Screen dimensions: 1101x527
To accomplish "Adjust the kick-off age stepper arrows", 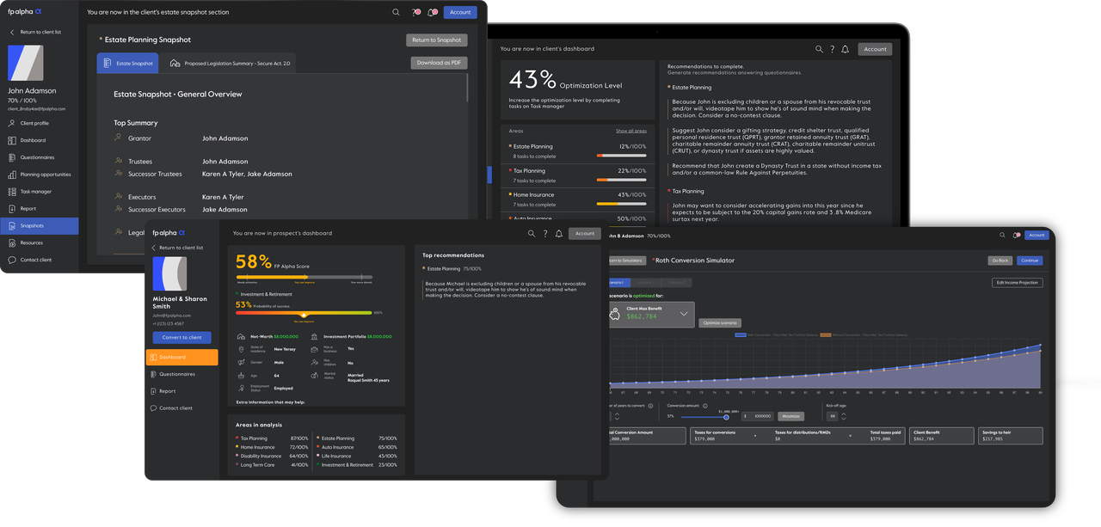I will coord(844,416).
